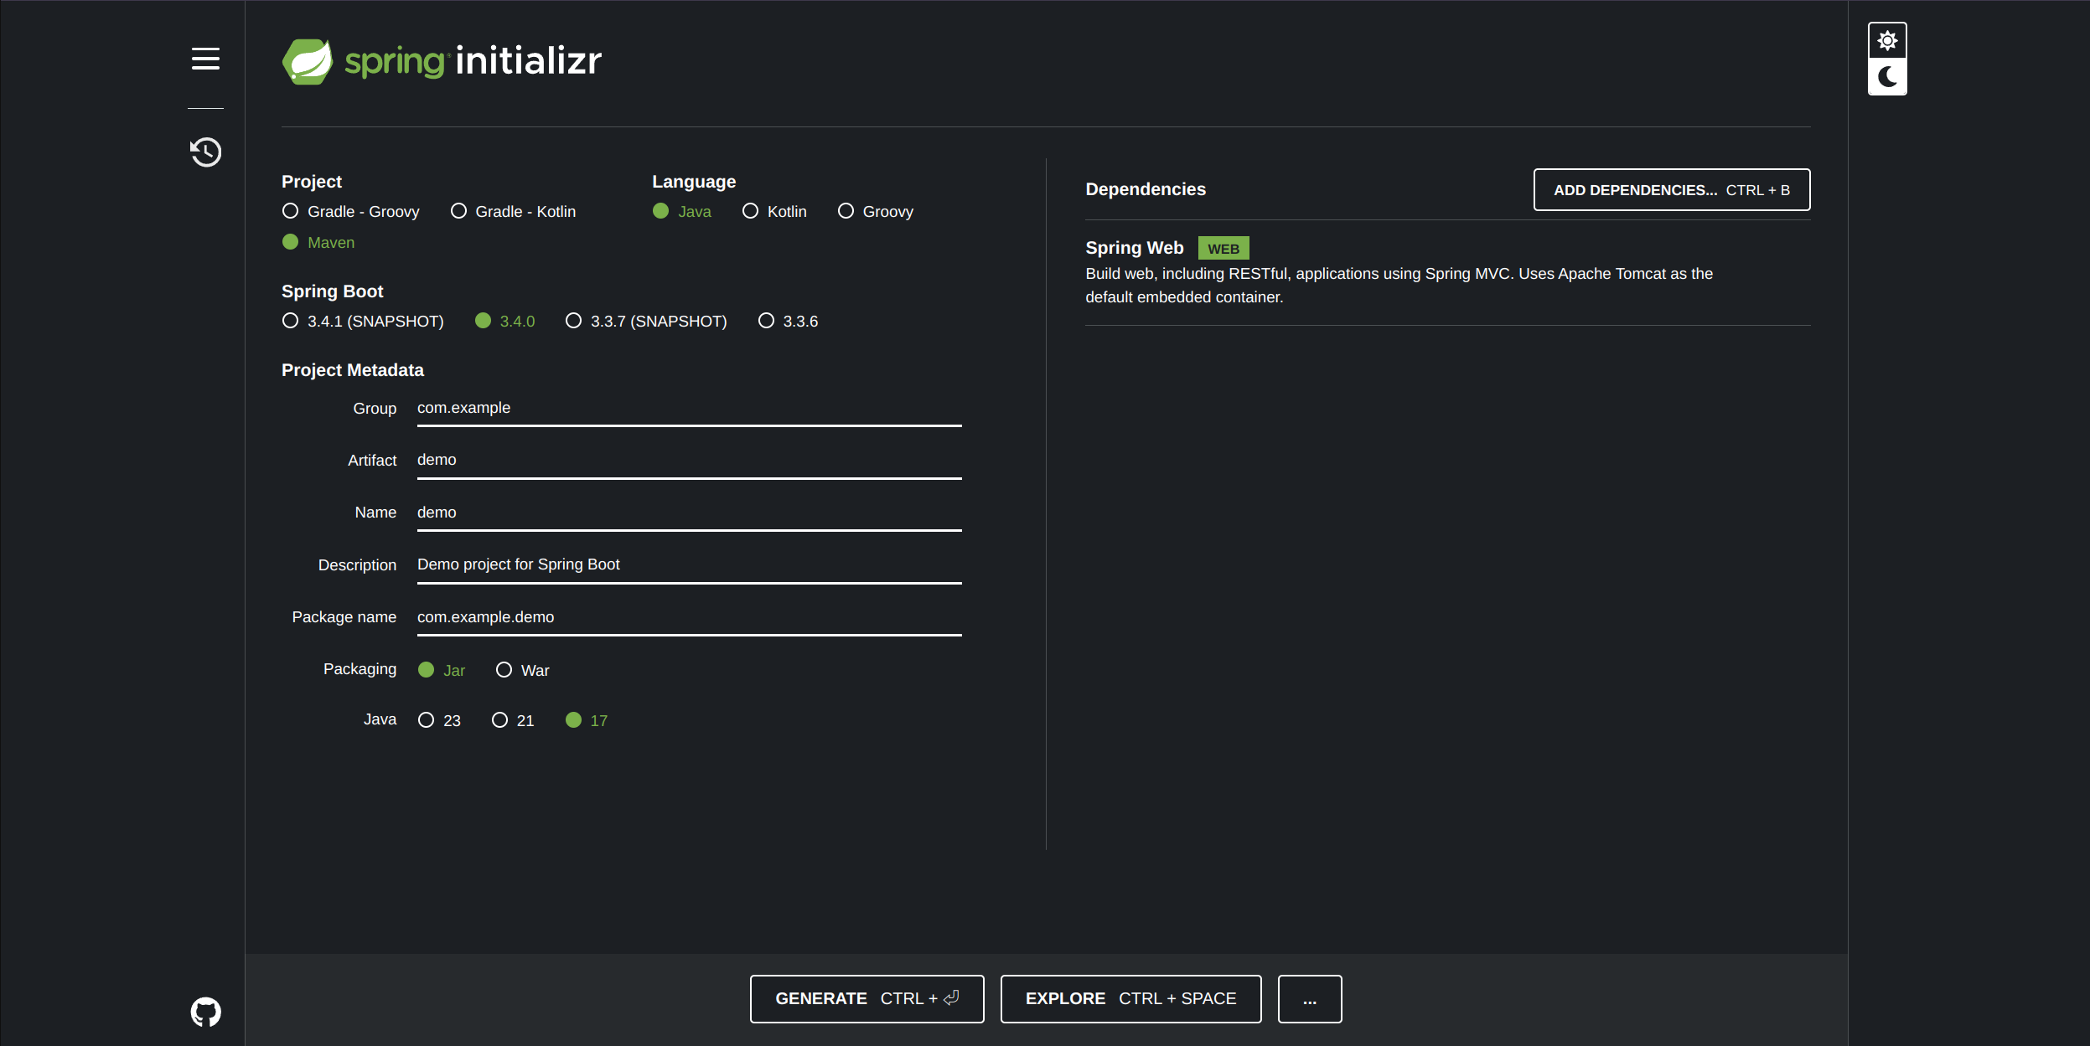This screenshot has height=1046, width=2090.
Task: Open the history clock icon
Action: tap(205, 152)
